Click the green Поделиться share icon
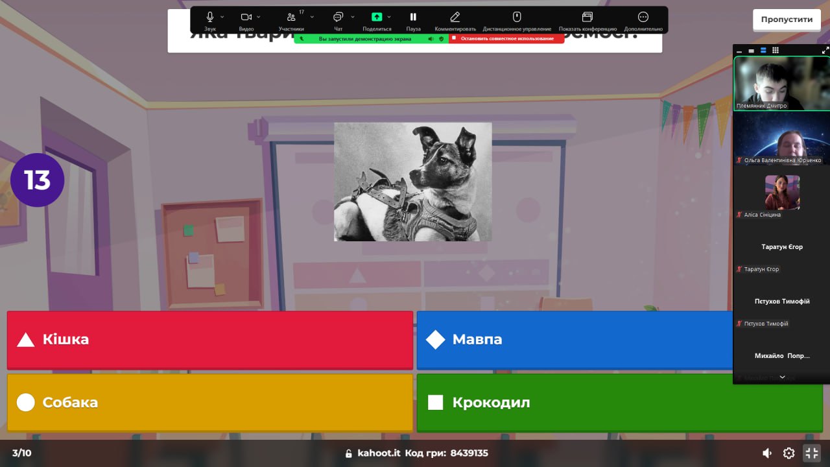The height and width of the screenshot is (467, 830). coord(377,18)
